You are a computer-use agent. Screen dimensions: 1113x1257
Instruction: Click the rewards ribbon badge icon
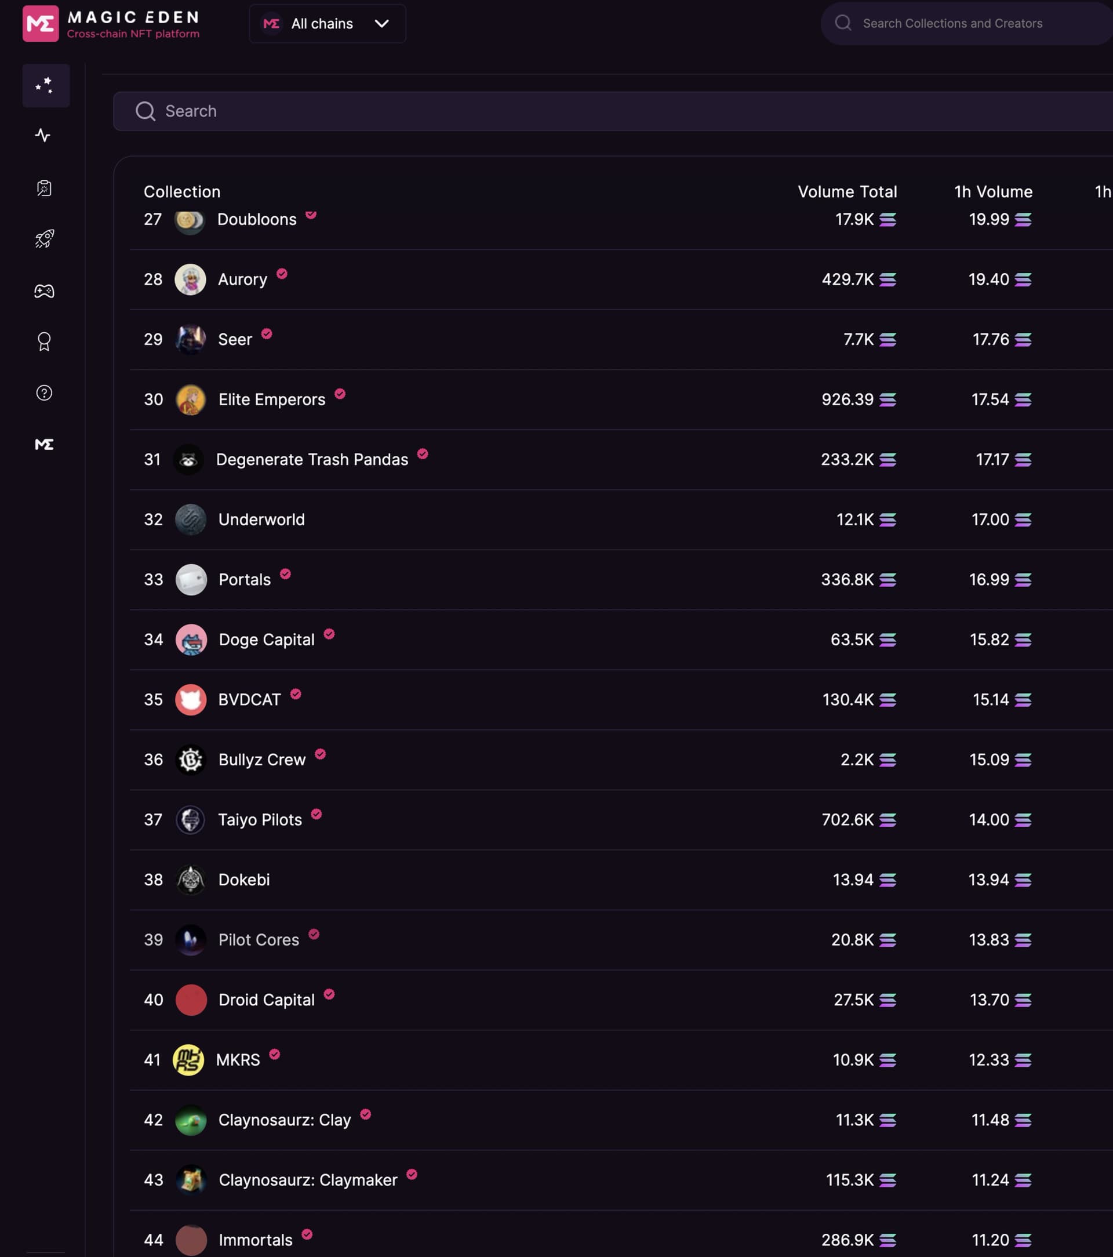[x=44, y=342]
